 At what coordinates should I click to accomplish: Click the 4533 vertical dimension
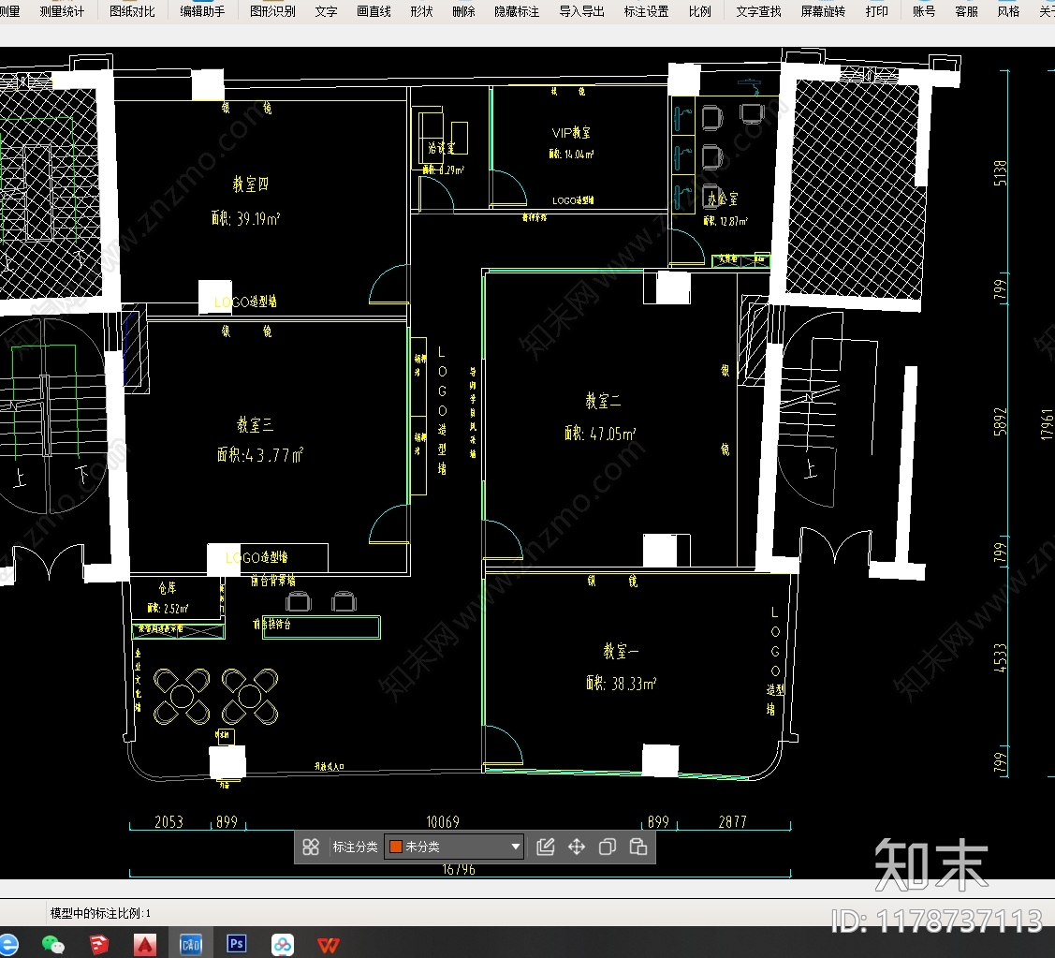[x=1002, y=657]
